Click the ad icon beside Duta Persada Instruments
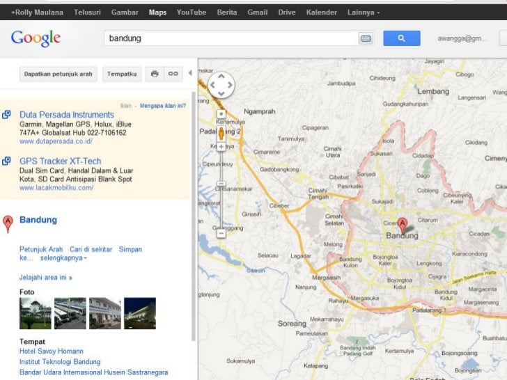 pos(6,114)
